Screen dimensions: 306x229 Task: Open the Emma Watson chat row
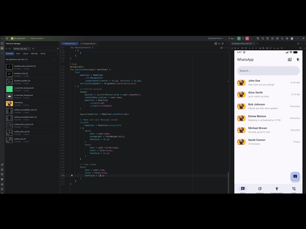point(268,118)
